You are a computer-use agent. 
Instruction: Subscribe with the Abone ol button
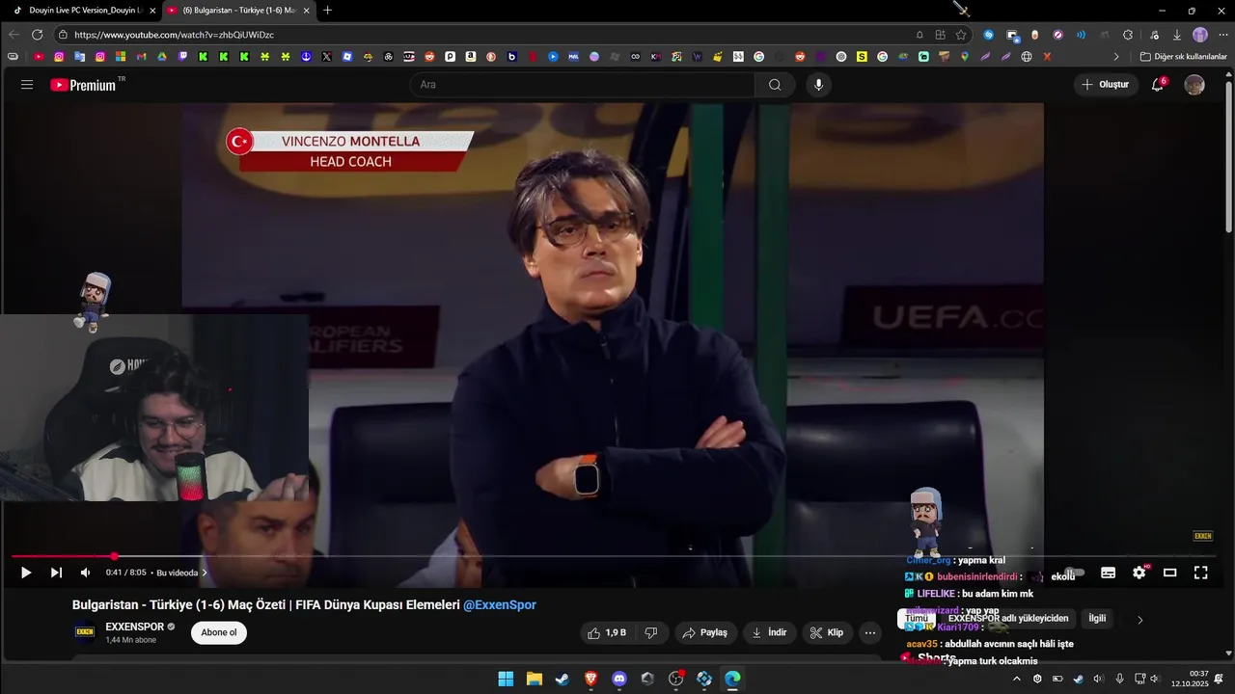click(219, 632)
